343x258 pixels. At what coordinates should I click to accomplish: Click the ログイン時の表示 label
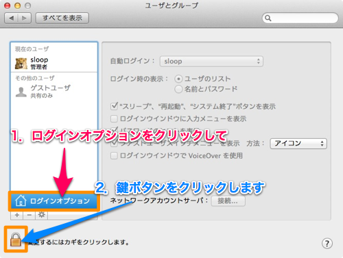139,79
